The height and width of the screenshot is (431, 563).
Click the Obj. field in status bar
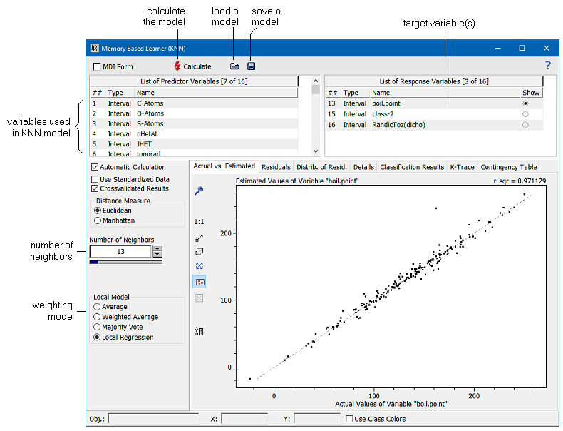pyautogui.click(x=153, y=419)
